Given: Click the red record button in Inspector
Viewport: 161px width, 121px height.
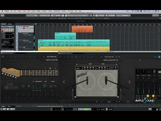Looking at the screenshot, I should coord(2,31).
